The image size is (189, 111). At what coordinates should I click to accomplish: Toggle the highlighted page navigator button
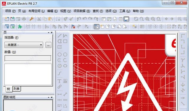97,27
